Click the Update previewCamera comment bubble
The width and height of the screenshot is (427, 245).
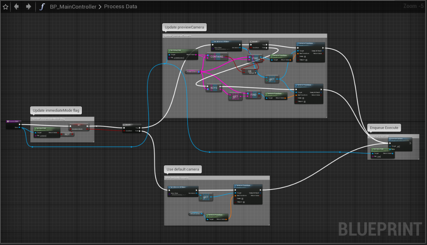[184, 27]
